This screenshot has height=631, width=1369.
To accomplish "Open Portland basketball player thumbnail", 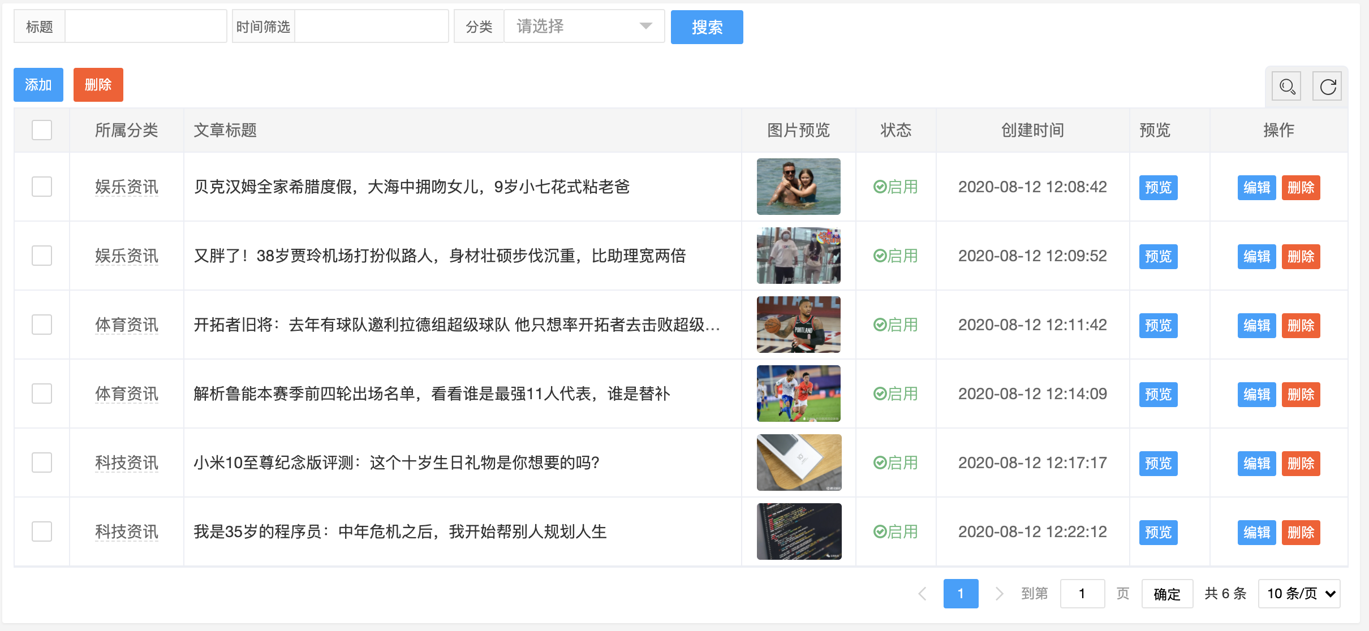I will pyautogui.click(x=798, y=325).
